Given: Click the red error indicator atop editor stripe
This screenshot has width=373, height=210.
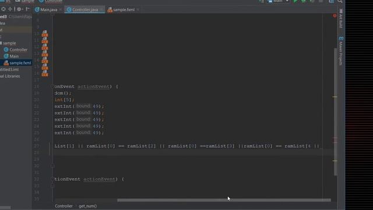Looking at the screenshot, I should click(335, 16).
